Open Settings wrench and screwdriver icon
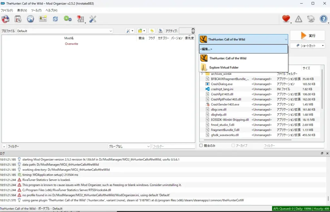 93,19
